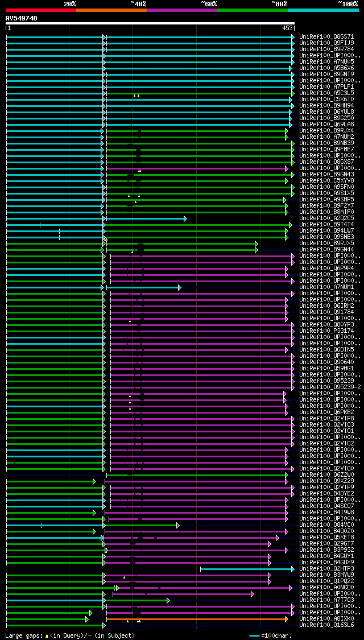Click the UniRef100_A7NUM1 label

pyautogui.click(x=326, y=287)
